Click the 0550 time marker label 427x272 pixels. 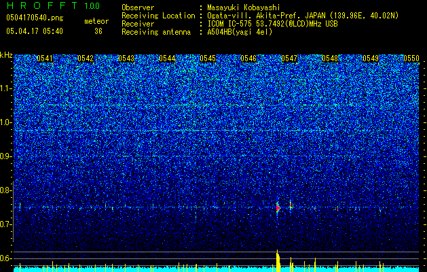[x=411, y=58]
